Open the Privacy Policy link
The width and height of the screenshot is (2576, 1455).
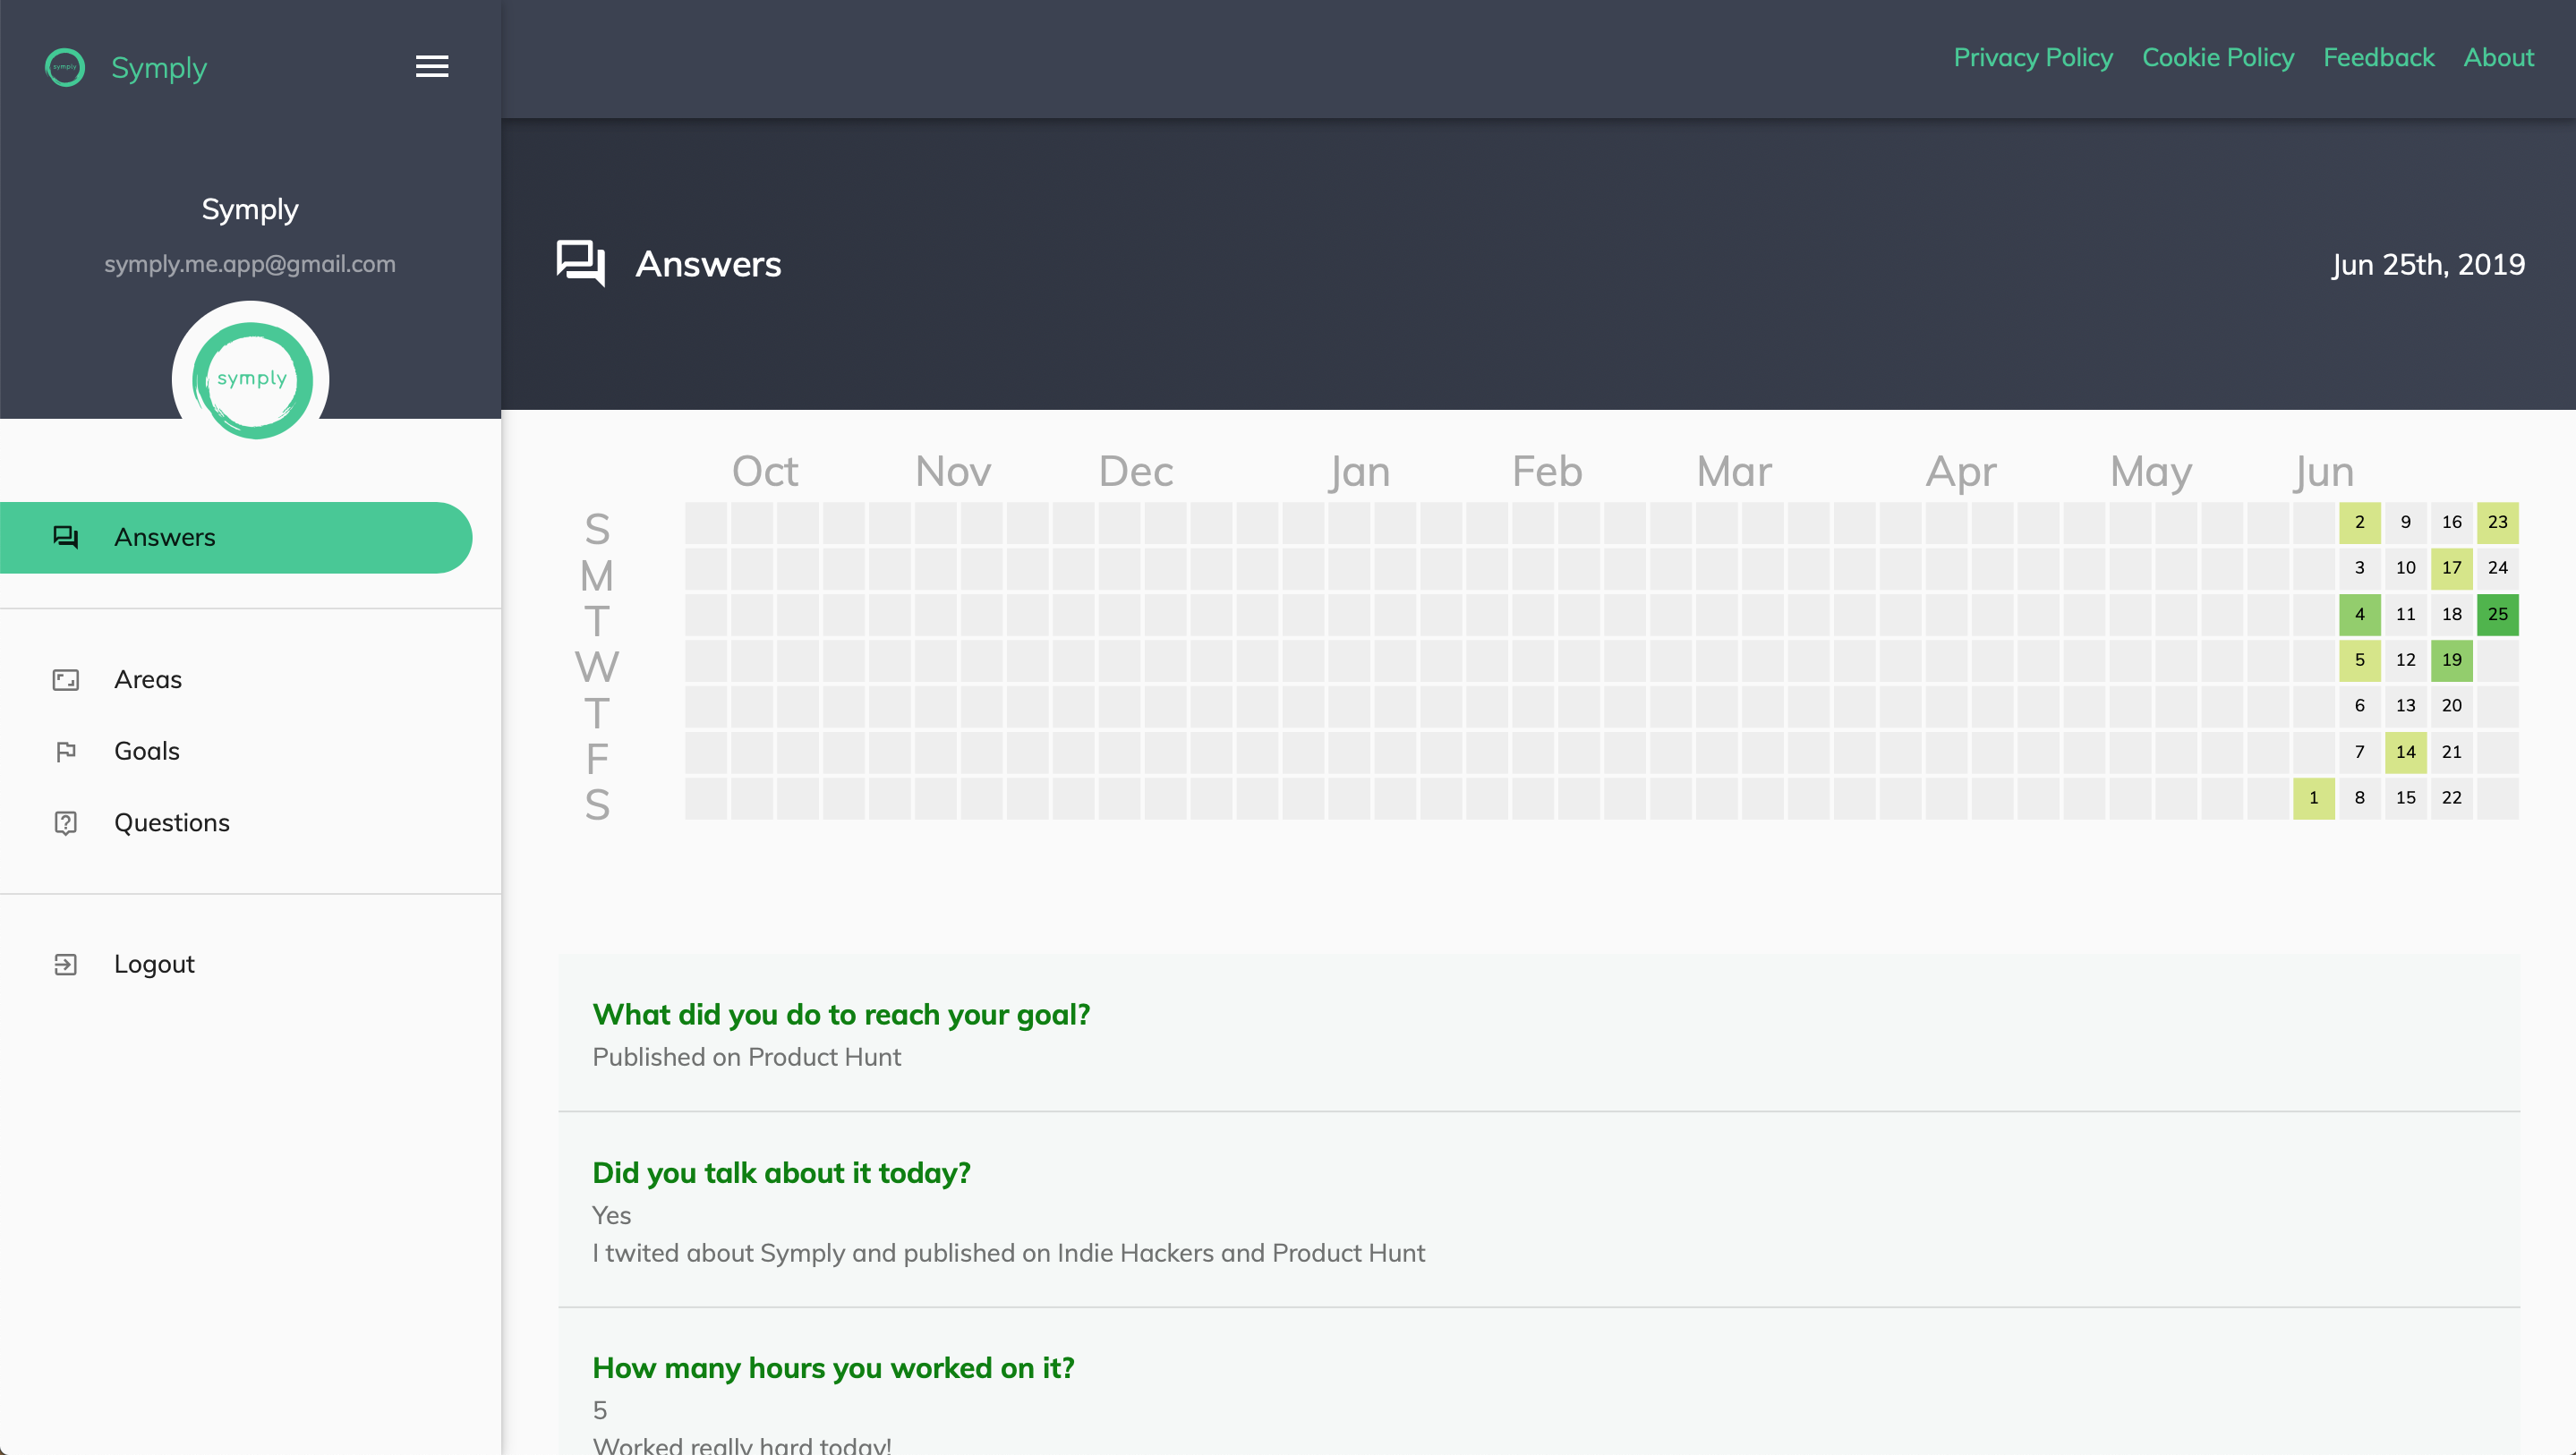[2033, 58]
